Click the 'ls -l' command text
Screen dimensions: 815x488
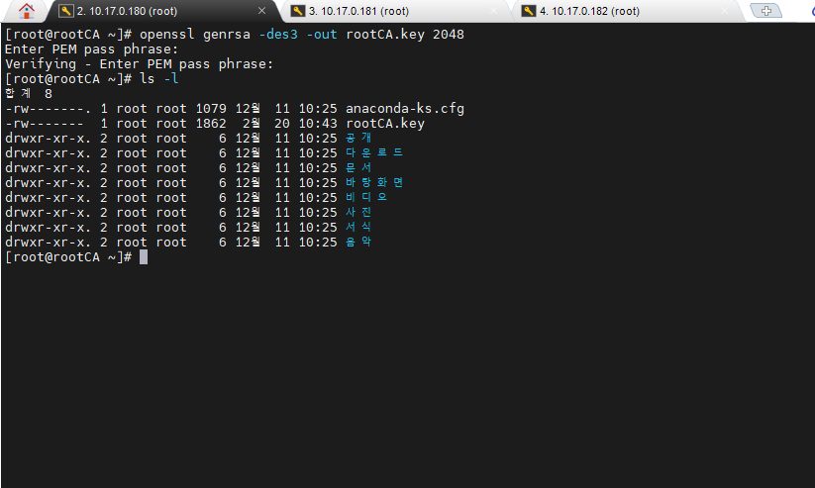coord(159,79)
